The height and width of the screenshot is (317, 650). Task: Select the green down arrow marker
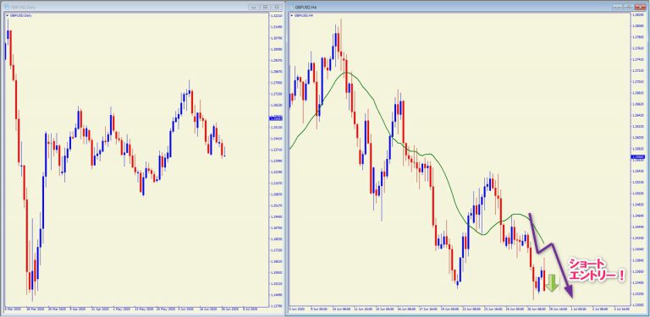coord(551,283)
